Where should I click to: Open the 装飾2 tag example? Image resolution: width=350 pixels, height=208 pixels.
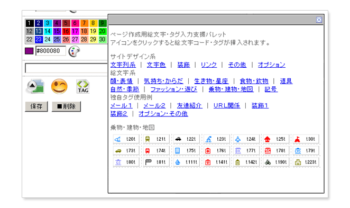[x=119, y=114]
